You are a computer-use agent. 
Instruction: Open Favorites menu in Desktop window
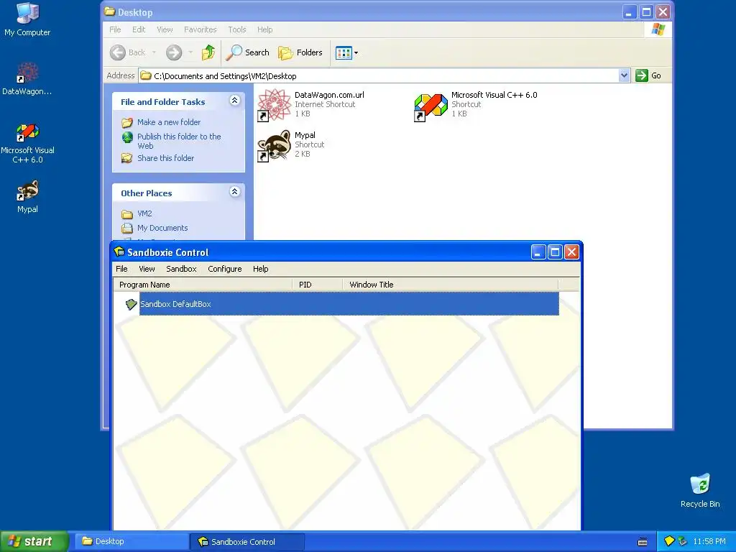click(201, 29)
